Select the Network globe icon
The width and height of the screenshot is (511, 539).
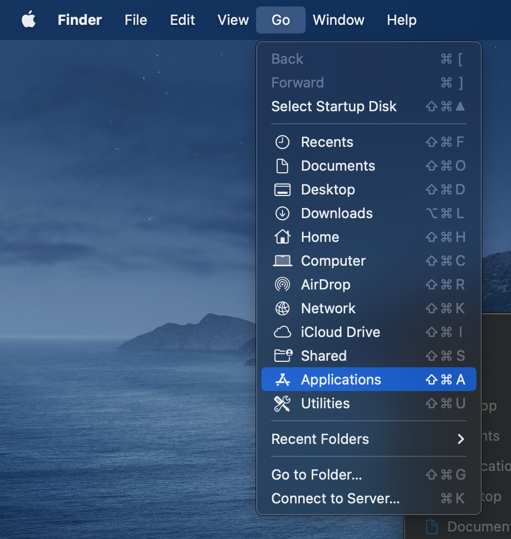point(282,308)
